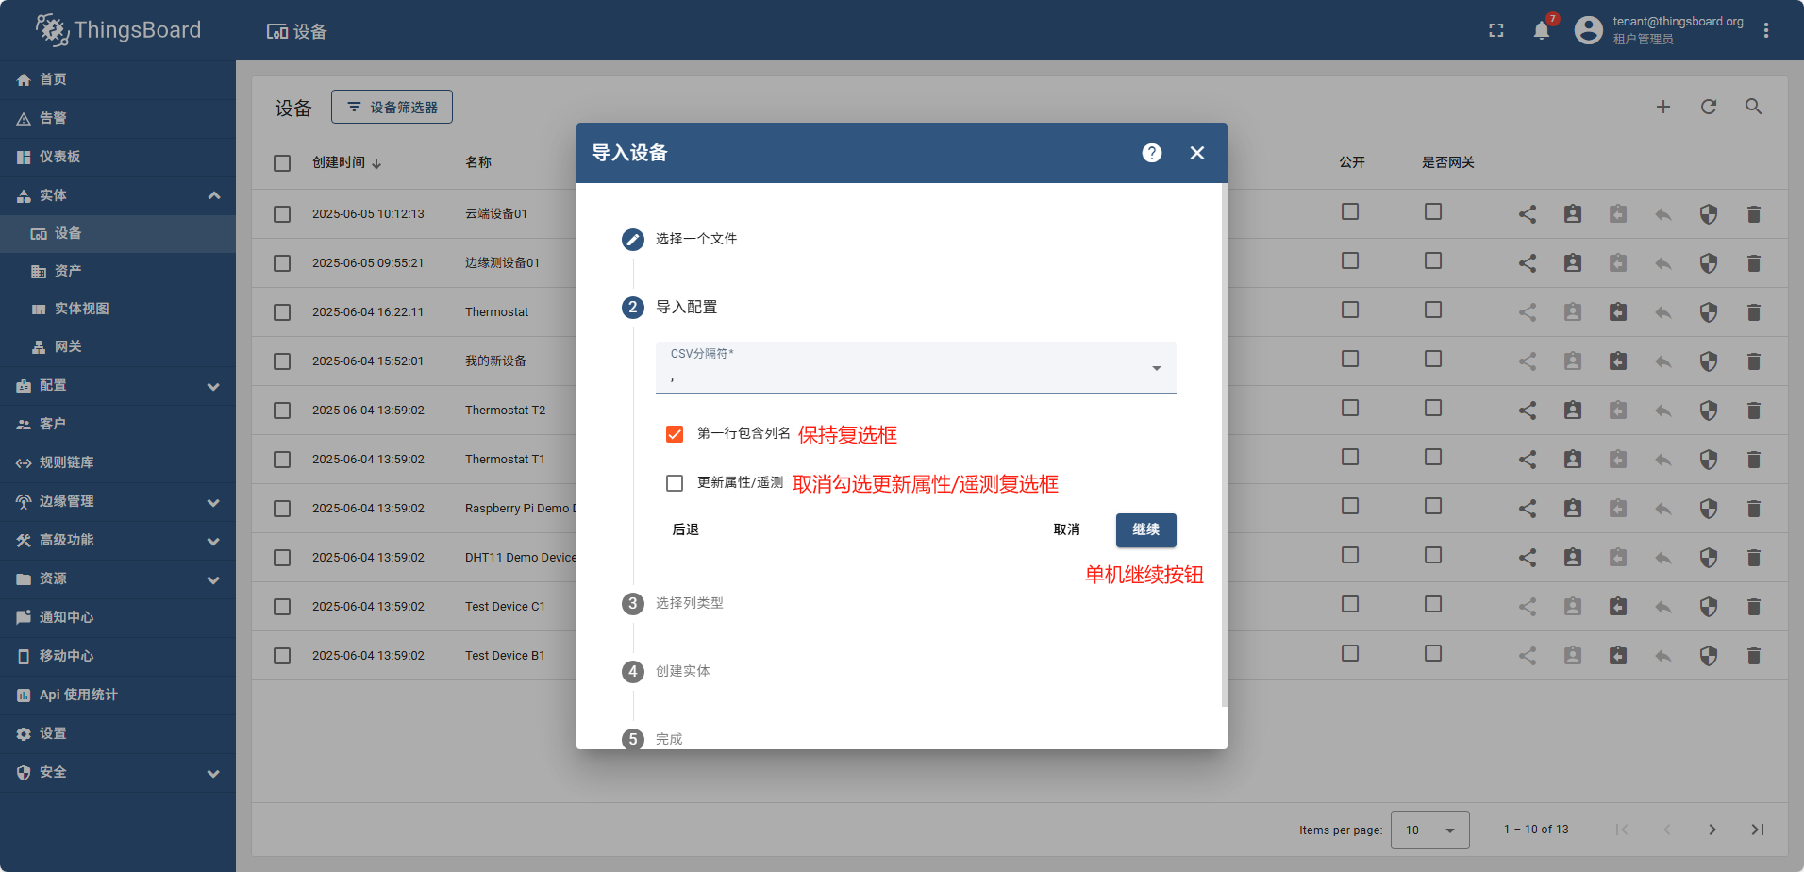Refresh the device list
The width and height of the screenshot is (1804, 872).
(1708, 108)
